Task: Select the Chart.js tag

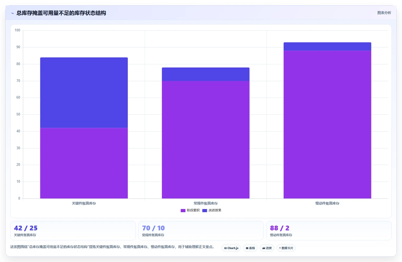Action: (231, 248)
